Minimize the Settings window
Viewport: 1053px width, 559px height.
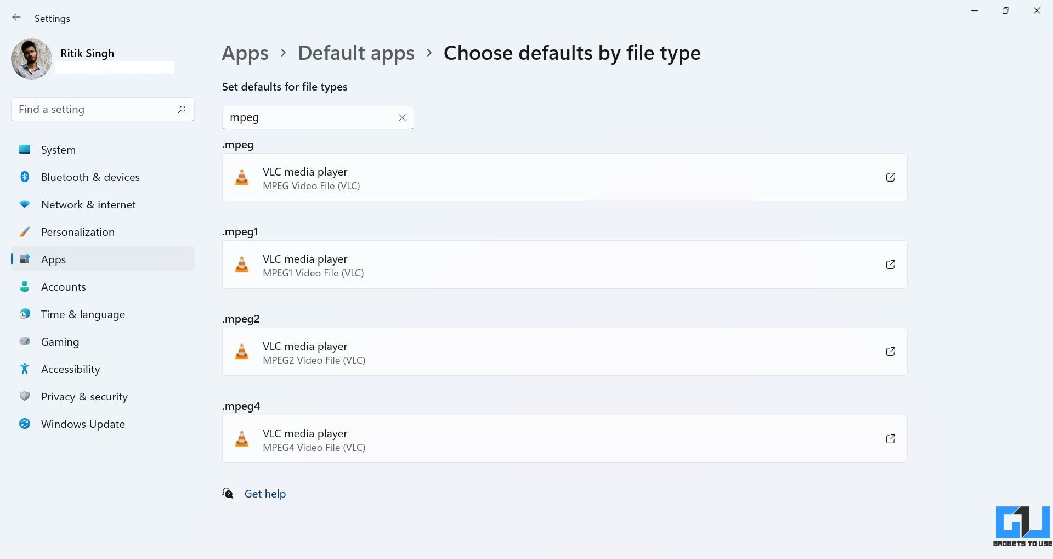975,10
